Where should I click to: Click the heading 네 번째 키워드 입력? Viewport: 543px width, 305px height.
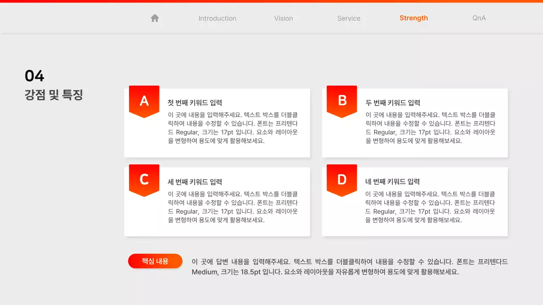point(392,181)
